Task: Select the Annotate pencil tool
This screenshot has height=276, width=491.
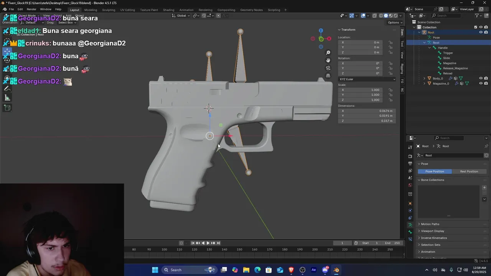Action: click(7, 88)
